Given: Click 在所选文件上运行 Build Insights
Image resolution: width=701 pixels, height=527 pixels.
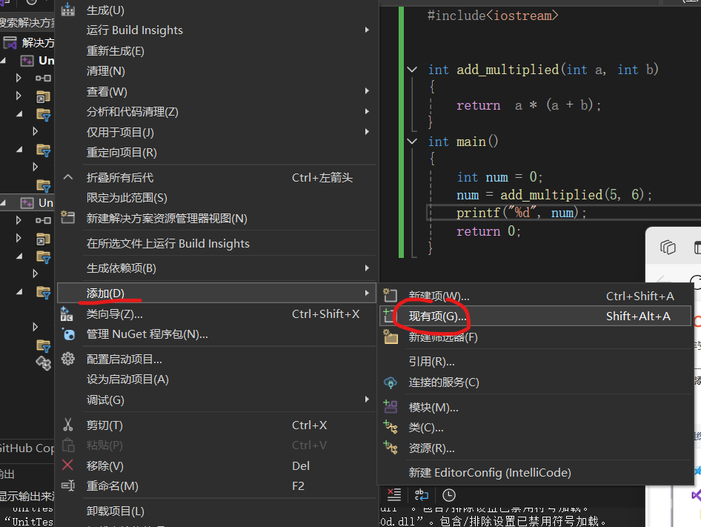Looking at the screenshot, I should tap(217, 243).
